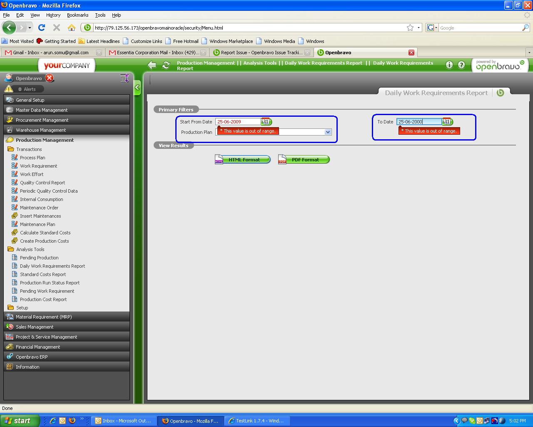Open Getting Started bookmark

pos(56,41)
